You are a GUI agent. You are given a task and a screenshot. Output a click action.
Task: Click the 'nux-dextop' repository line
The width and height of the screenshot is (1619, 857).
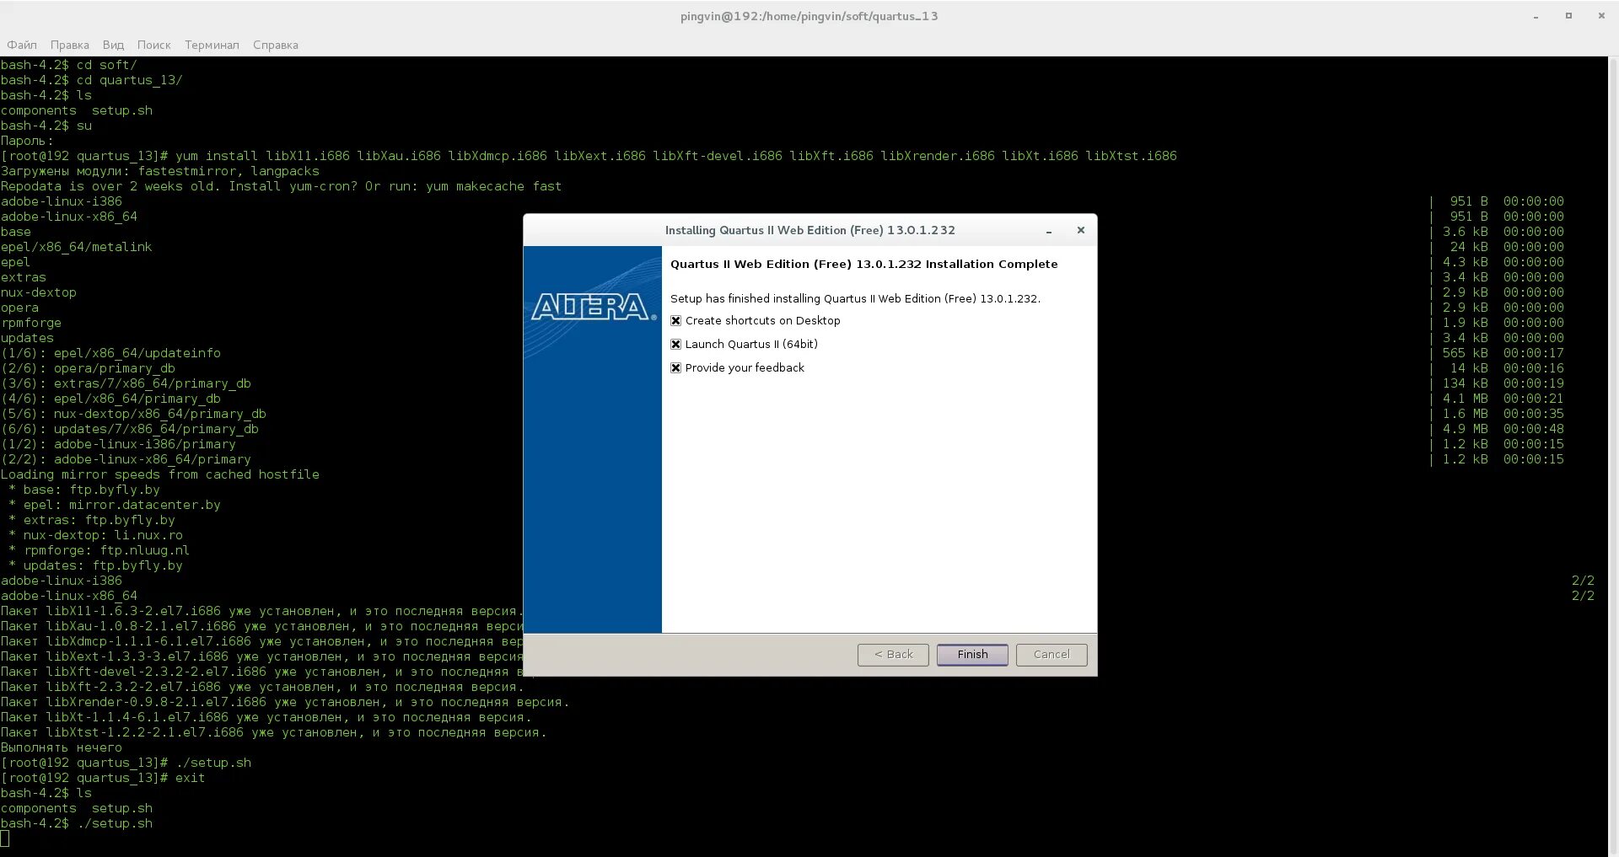pyautogui.click(x=38, y=292)
